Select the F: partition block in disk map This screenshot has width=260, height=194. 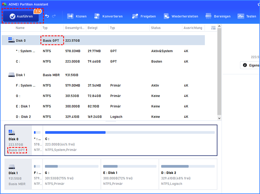coord(37,174)
